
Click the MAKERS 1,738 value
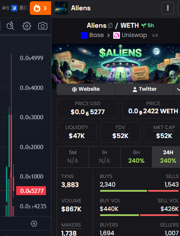click(69, 233)
